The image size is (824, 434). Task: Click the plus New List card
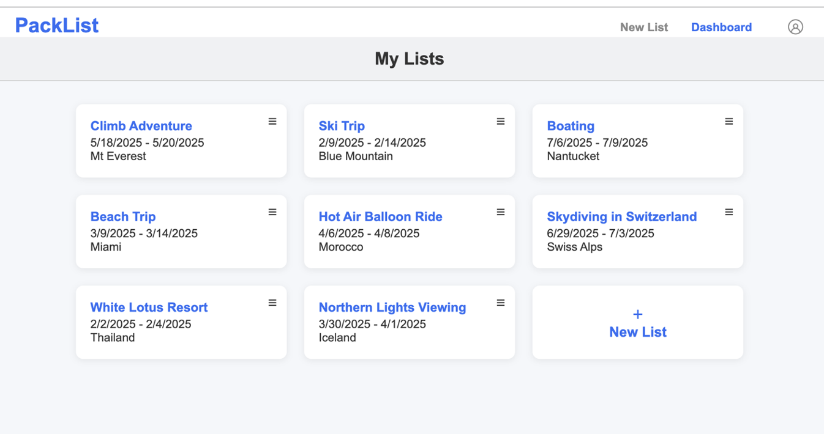[638, 322]
